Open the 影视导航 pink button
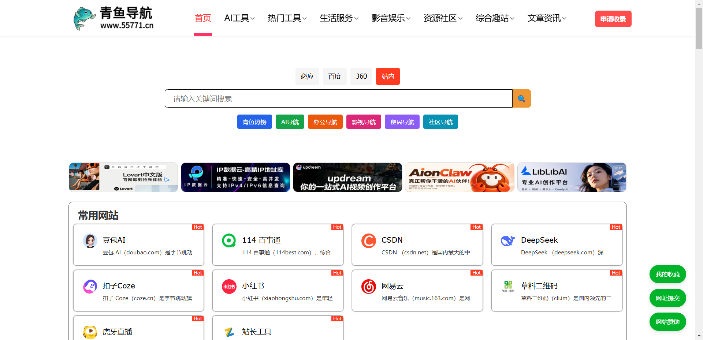Screen dimensions: 703x340 click(x=364, y=122)
